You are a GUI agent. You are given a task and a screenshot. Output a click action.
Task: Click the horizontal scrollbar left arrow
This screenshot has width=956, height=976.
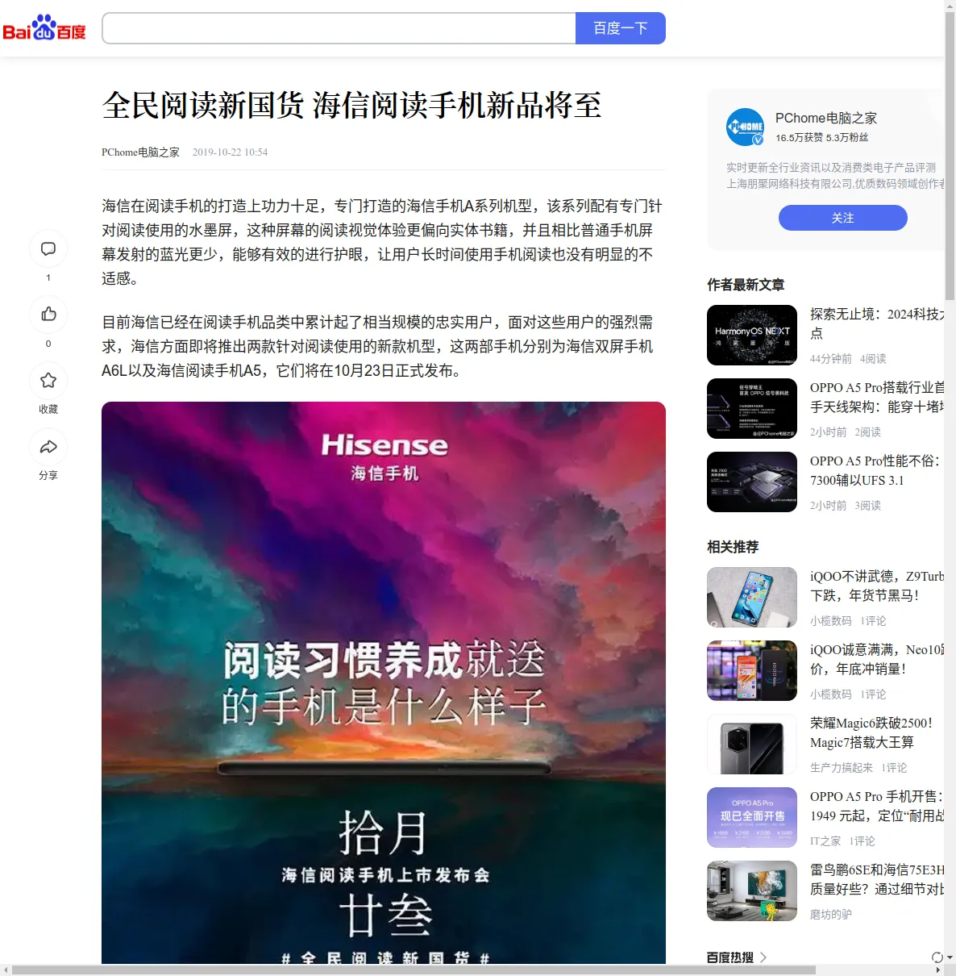pos(6,970)
